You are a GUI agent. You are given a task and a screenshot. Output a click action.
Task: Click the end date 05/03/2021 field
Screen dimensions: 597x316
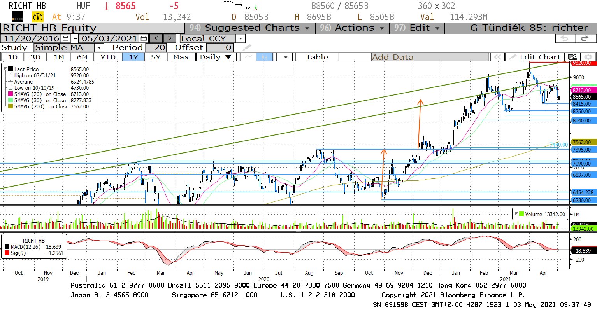tap(109, 38)
